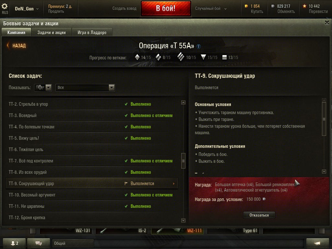The height and width of the screenshot is (249, 332).
Task: Open the settings gear icon
Action: point(5,6)
